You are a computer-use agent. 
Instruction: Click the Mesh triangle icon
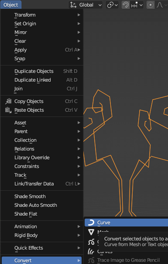91,232
